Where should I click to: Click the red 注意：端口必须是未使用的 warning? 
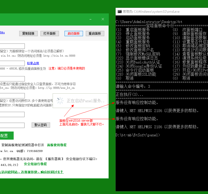coord(67,69)
